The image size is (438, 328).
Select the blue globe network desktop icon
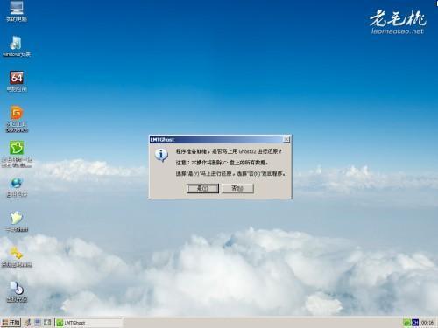17,187
